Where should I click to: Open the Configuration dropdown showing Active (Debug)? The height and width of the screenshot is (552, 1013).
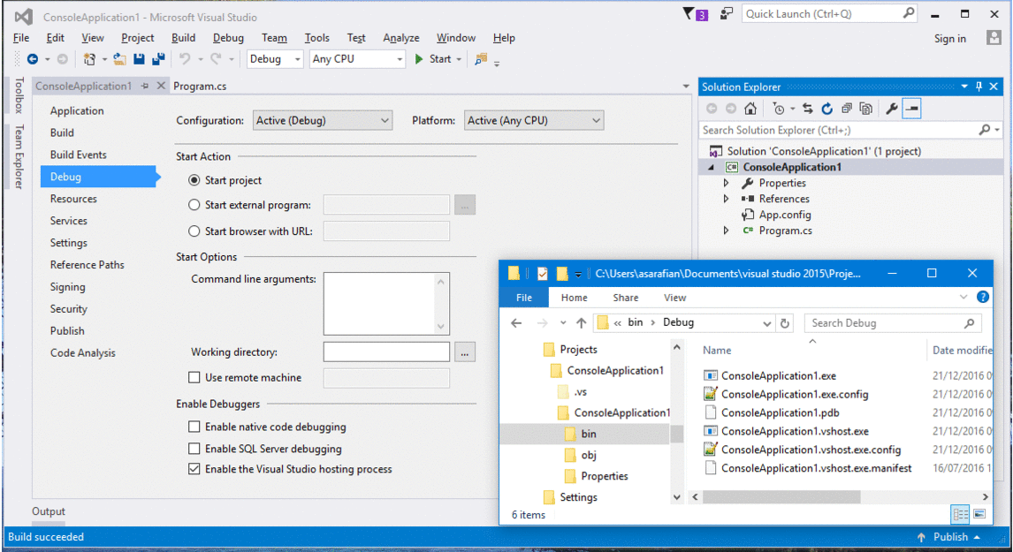pos(323,121)
